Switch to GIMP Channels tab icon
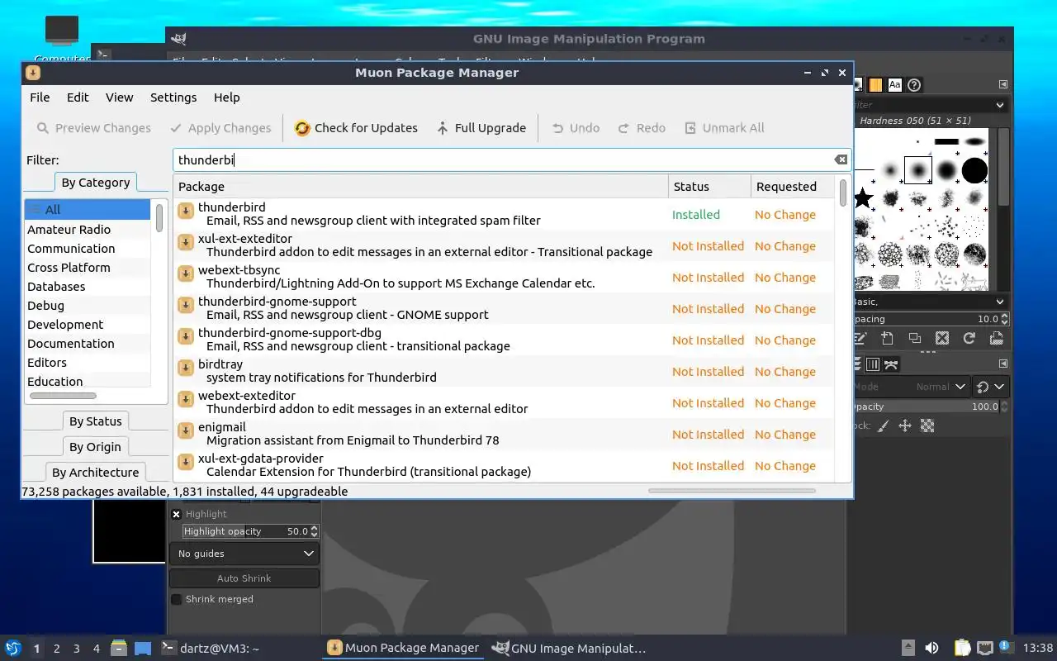Viewport: 1057px width, 661px height. [873, 364]
